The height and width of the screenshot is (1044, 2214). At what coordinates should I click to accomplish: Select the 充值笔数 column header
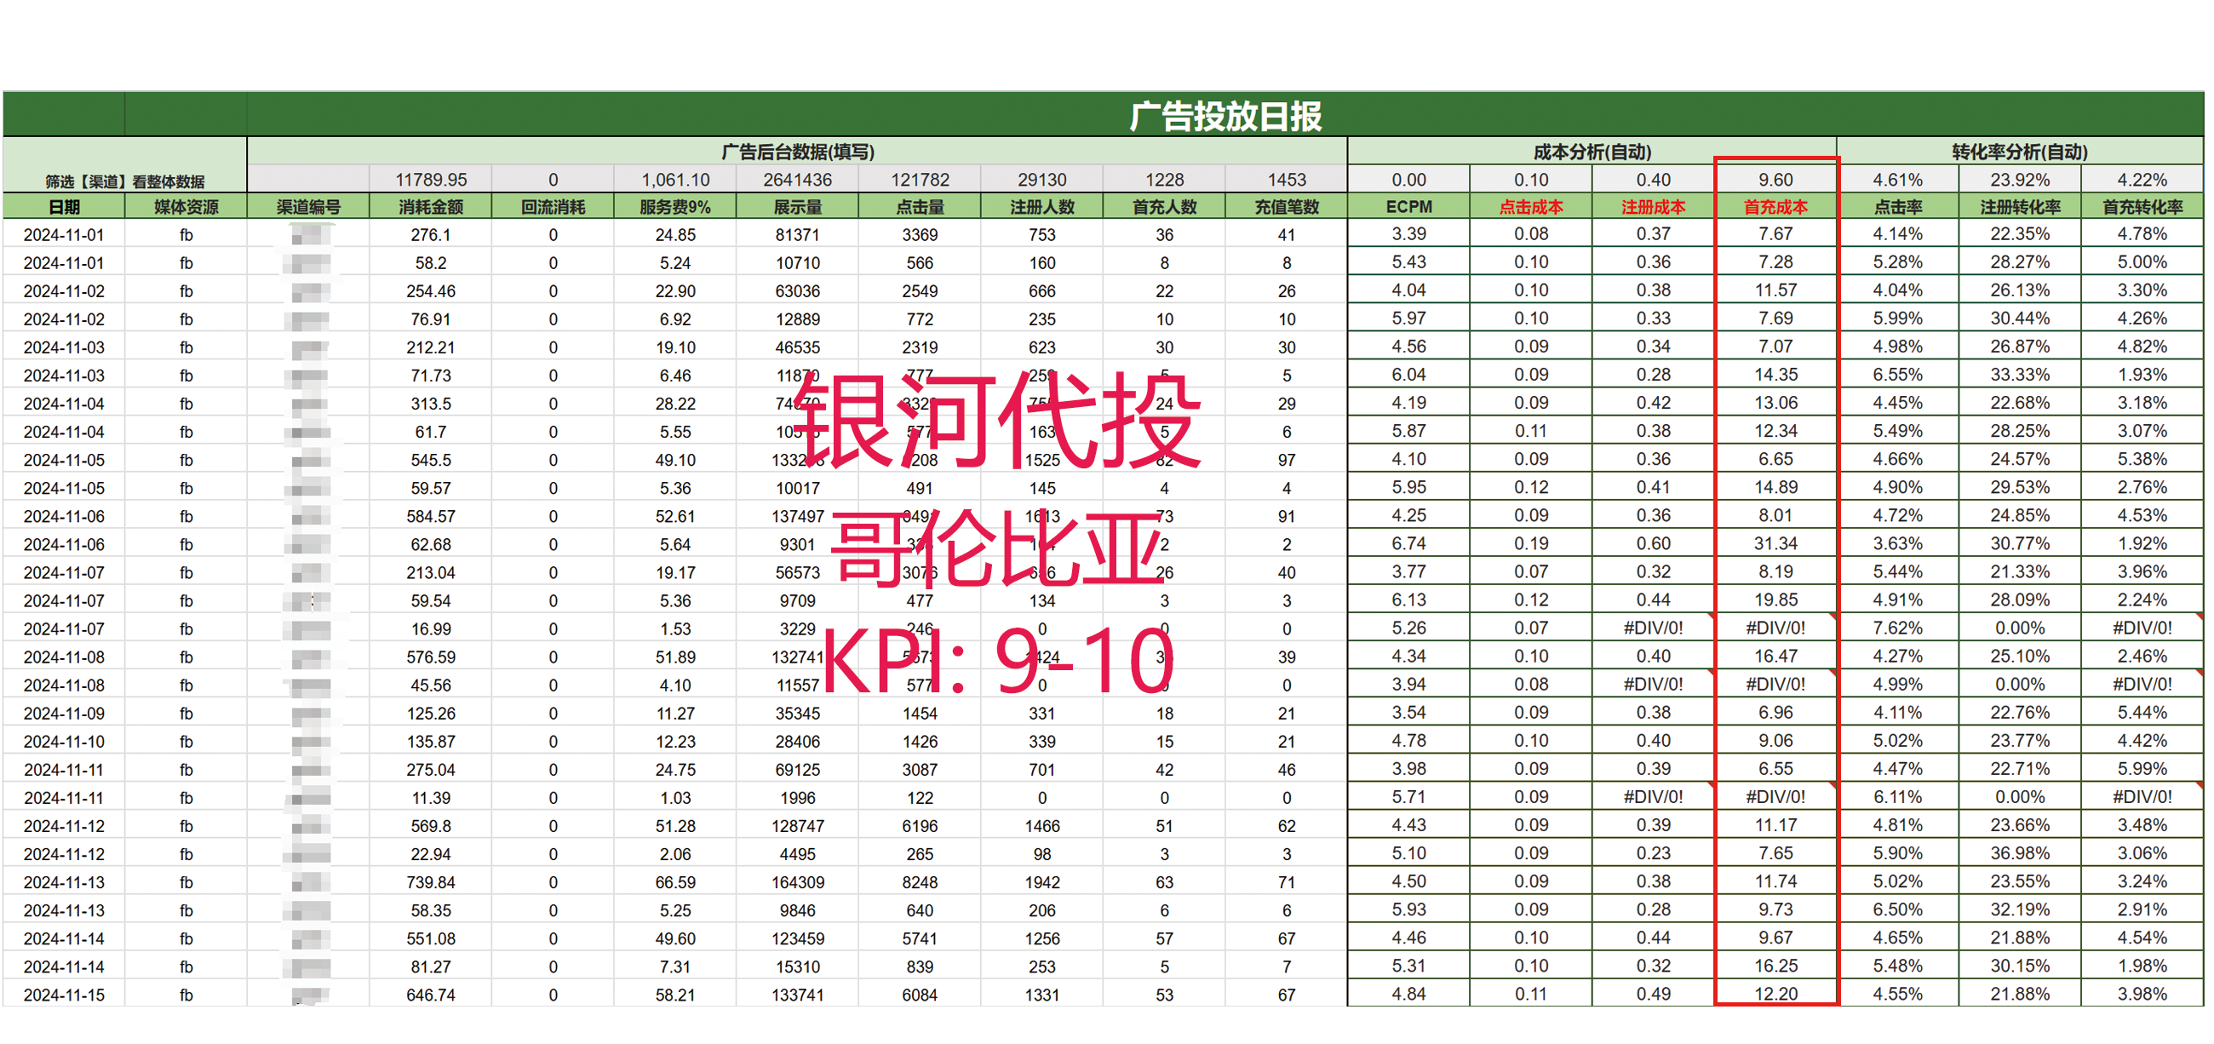pos(1286,207)
